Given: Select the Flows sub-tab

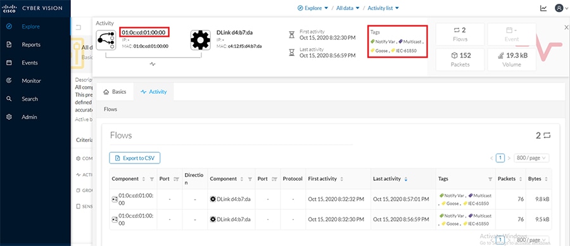Looking at the screenshot, I should point(110,109).
